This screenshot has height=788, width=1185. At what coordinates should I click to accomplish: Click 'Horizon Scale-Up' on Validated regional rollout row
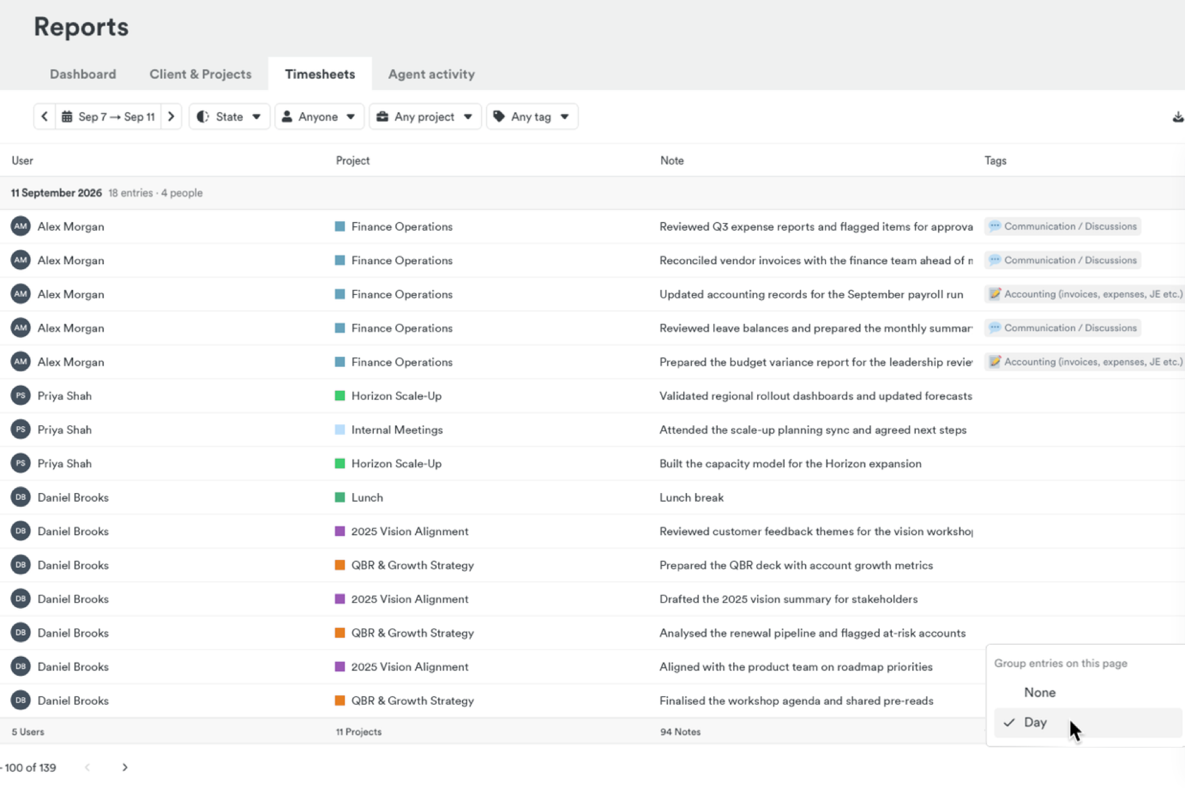(396, 396)
